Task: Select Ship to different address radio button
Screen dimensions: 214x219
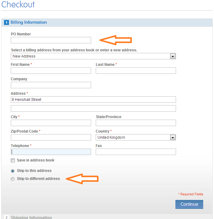Action: 13,179
